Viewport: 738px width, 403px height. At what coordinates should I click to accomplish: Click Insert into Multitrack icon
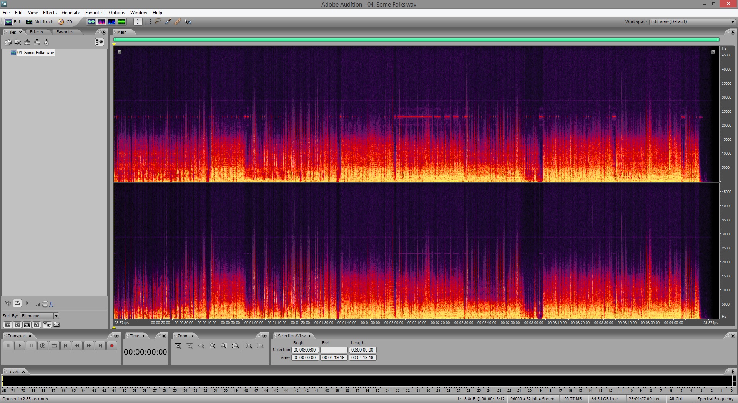(x=37, y=42)
